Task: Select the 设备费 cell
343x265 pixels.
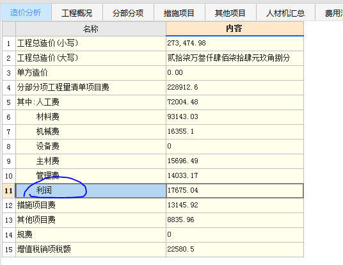Action: click(91, 147)
